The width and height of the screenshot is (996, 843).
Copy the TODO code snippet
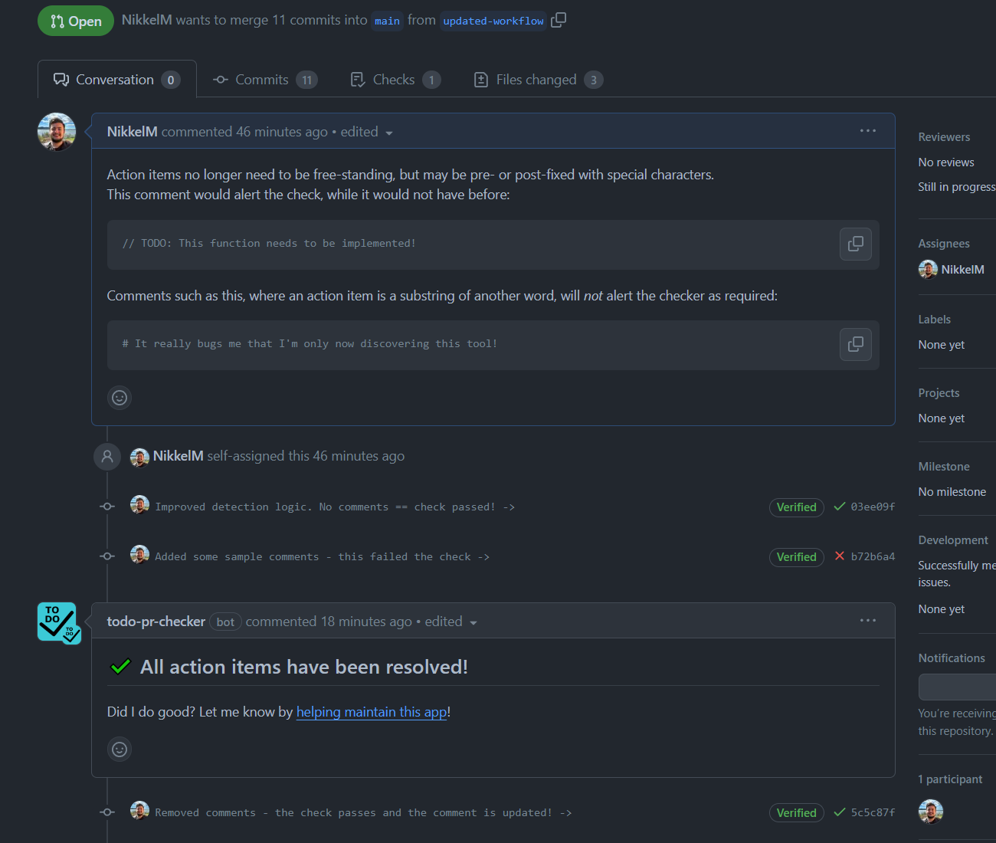pos(855,244)
